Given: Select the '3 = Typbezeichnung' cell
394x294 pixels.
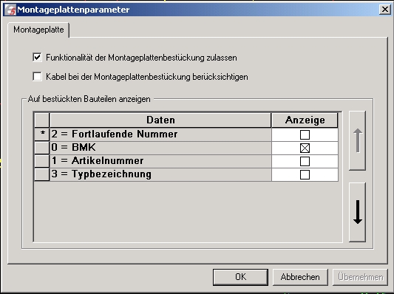Looking at the screenshot, I should pos(160,174).
